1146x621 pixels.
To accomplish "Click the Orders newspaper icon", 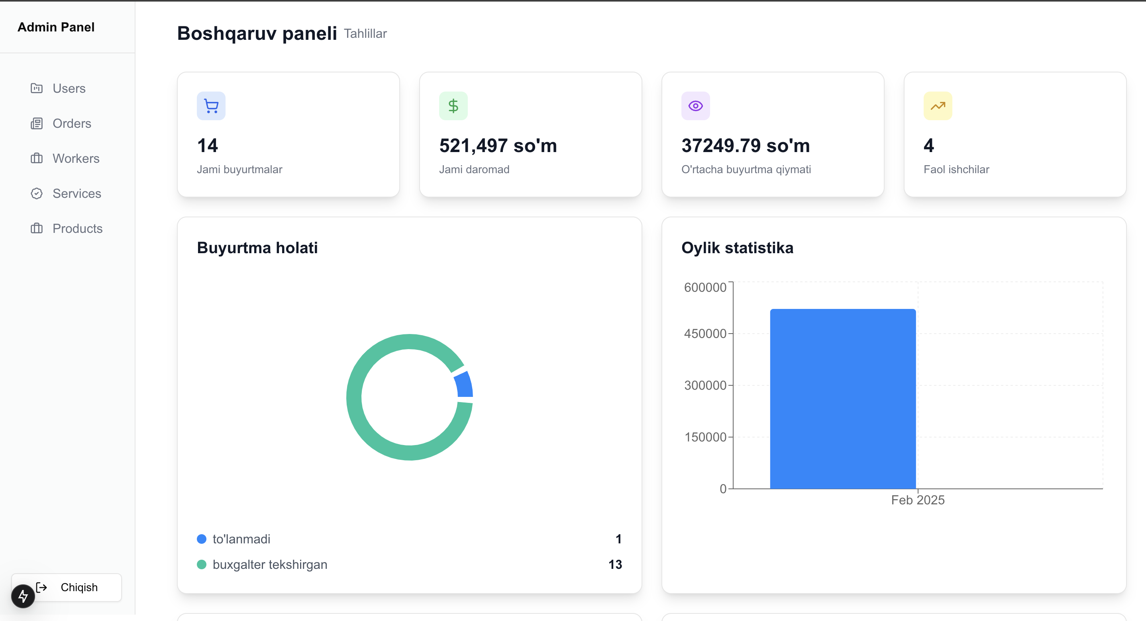I will click(37, 123).
